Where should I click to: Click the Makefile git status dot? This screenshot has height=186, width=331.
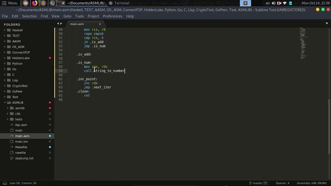point(50,147)
